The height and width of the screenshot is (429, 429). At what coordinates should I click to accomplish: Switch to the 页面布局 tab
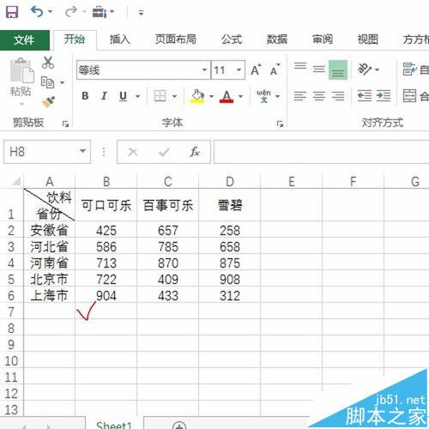[175, 39]
